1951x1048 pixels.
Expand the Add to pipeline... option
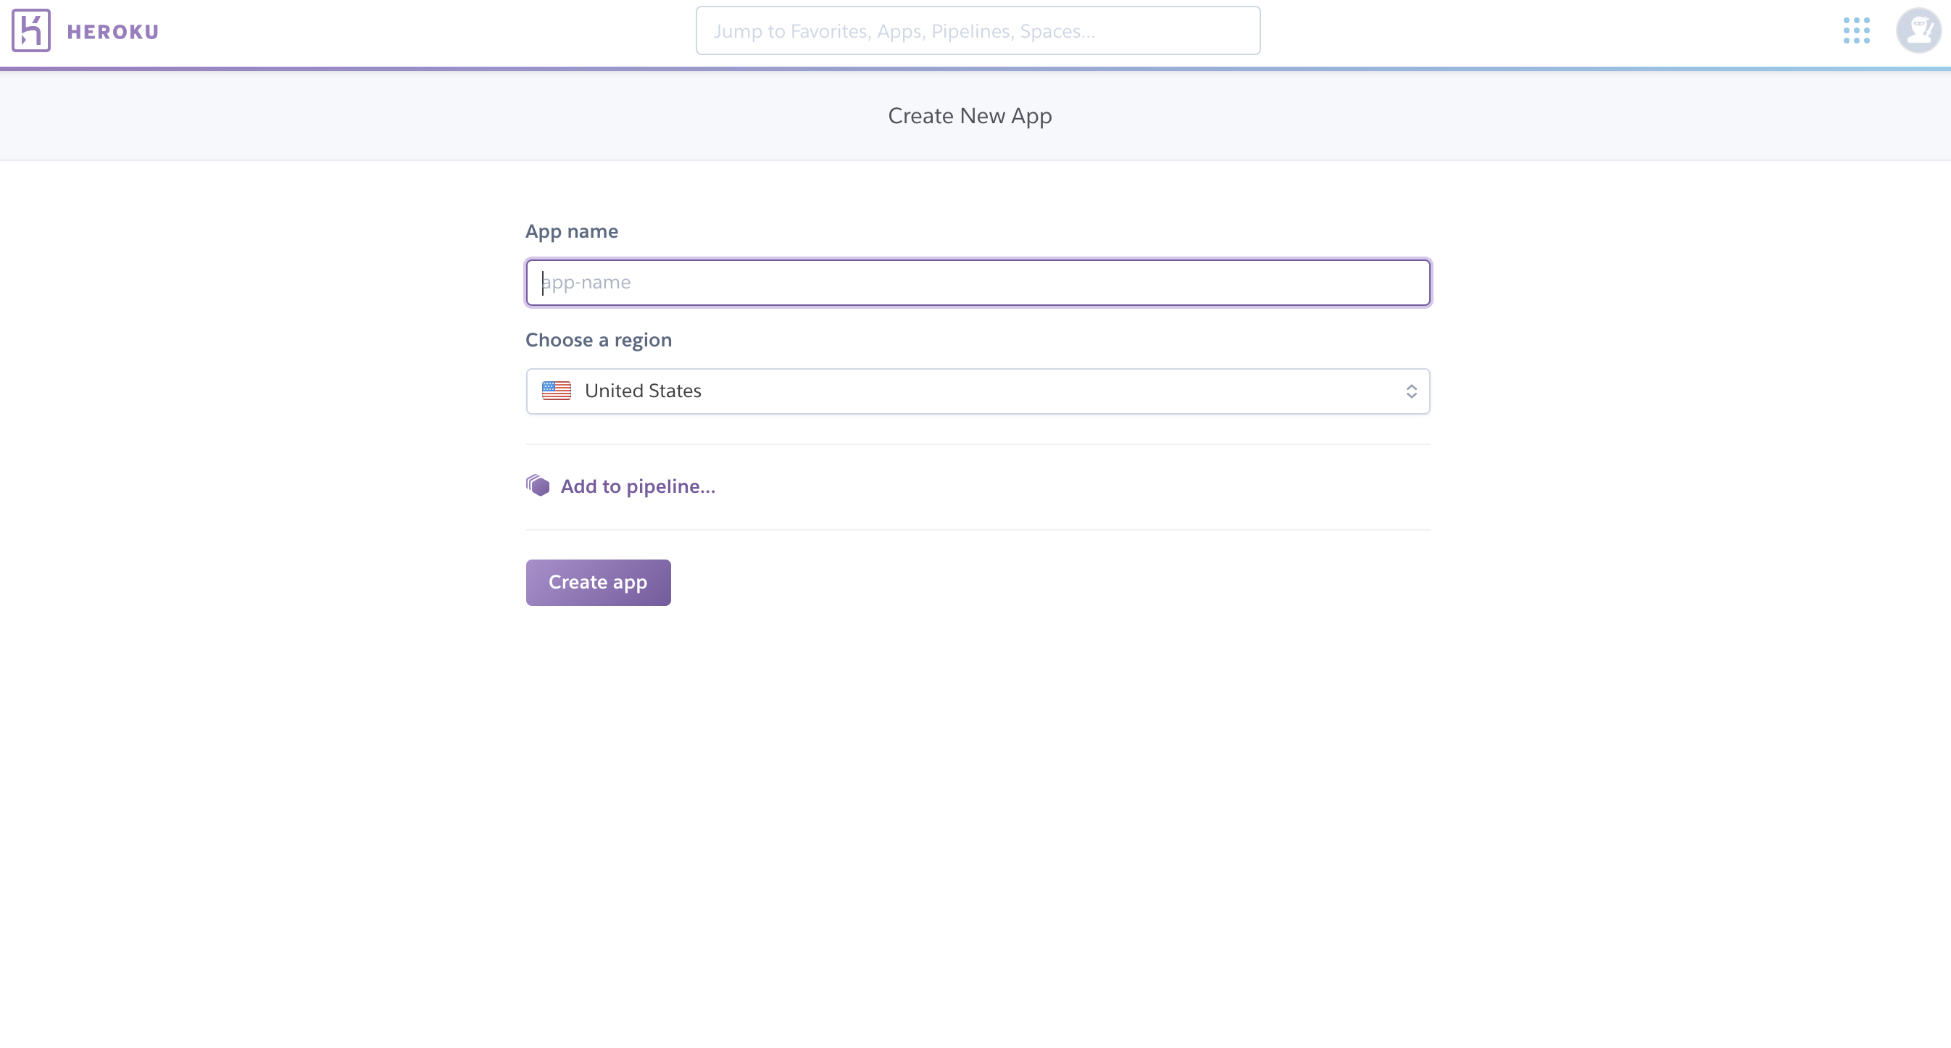(x=638, y=486)
